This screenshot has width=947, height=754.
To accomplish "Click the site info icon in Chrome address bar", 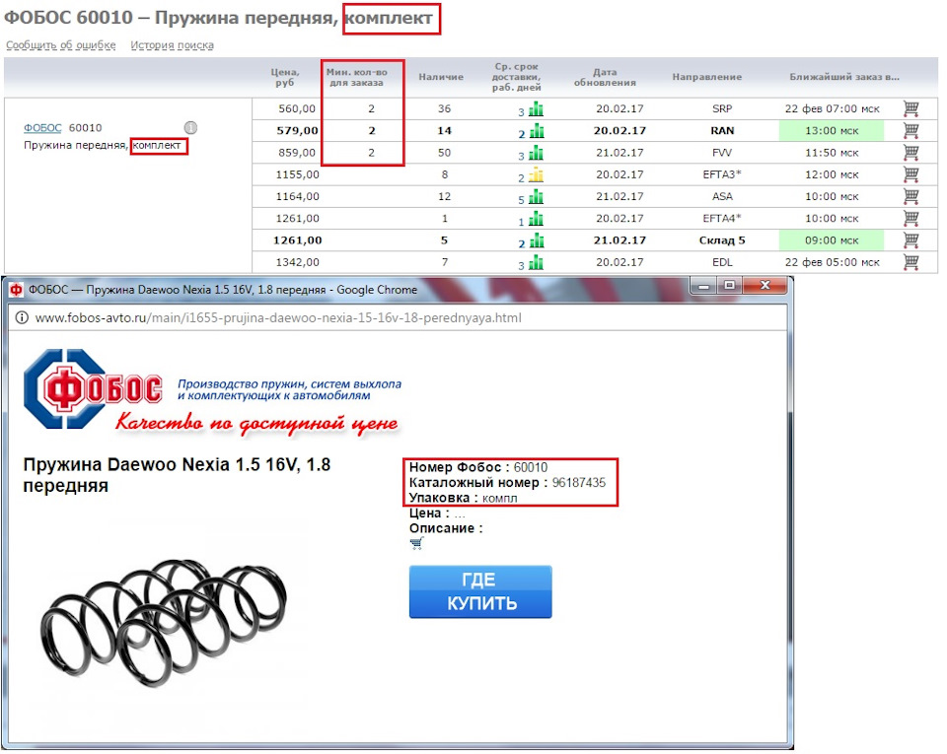I will [x=22, y=318].
